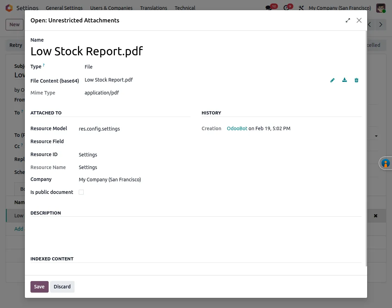Remove the Low Stock attachment with the x

(376, 216)
